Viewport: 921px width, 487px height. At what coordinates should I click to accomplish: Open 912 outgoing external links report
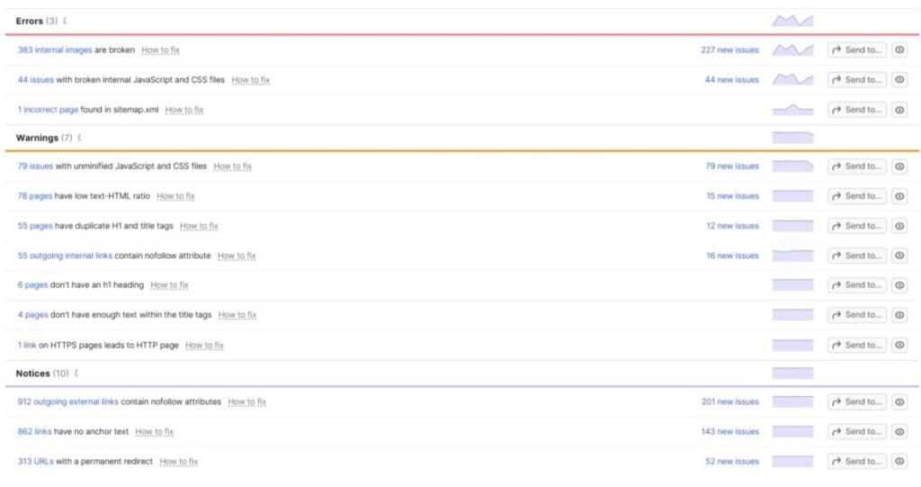tap(68, 401)
